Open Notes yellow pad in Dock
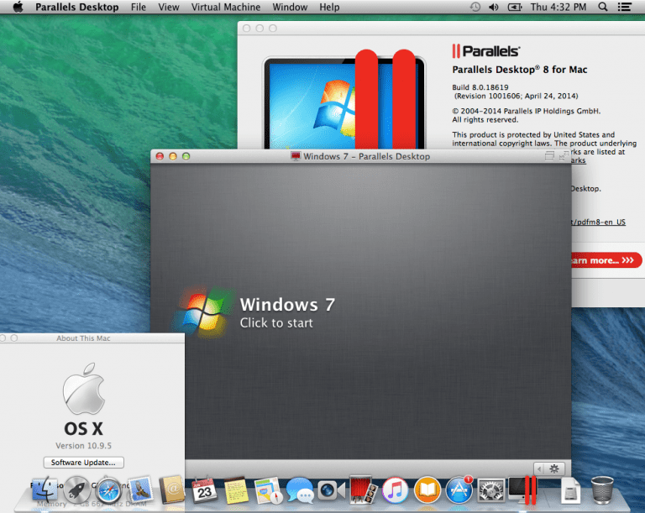Screen dimensions: 645x513 pyautogui.click(x=236, y=490)
